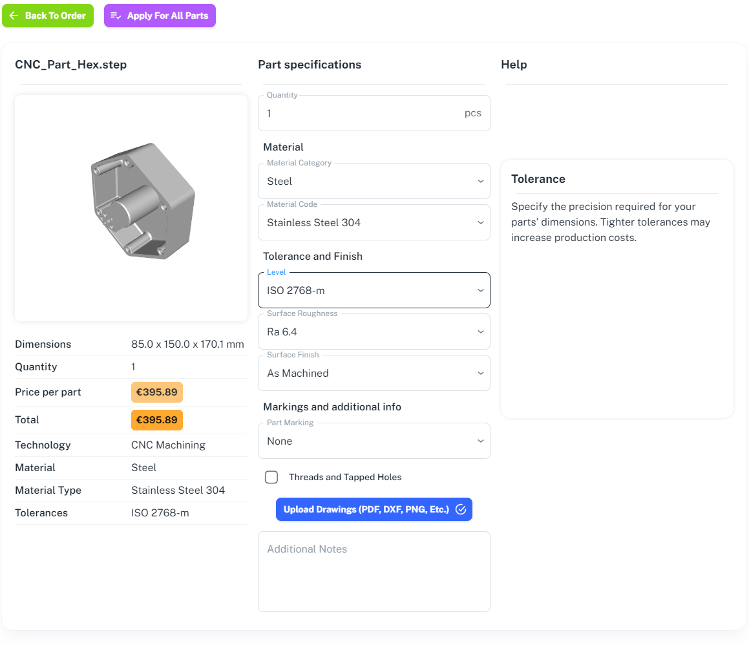Image resolution: width=749 pixels, height=645 pixels.
Task: Enable Threads and Tapped Holes checkbox
Action: (x=271, y=477)
